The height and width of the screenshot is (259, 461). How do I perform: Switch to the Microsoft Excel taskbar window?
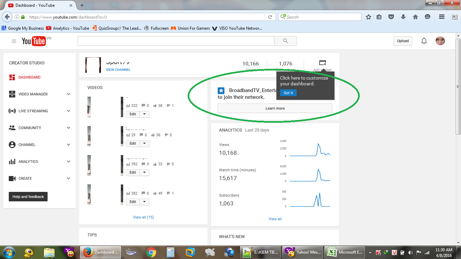pyautogui.click(x=344, y=252)
